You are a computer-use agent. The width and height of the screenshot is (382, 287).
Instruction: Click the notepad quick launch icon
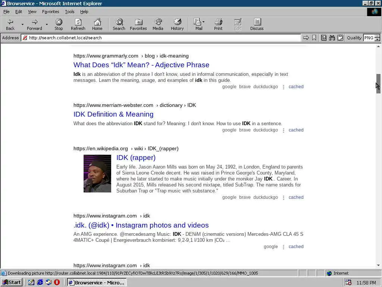31,283
